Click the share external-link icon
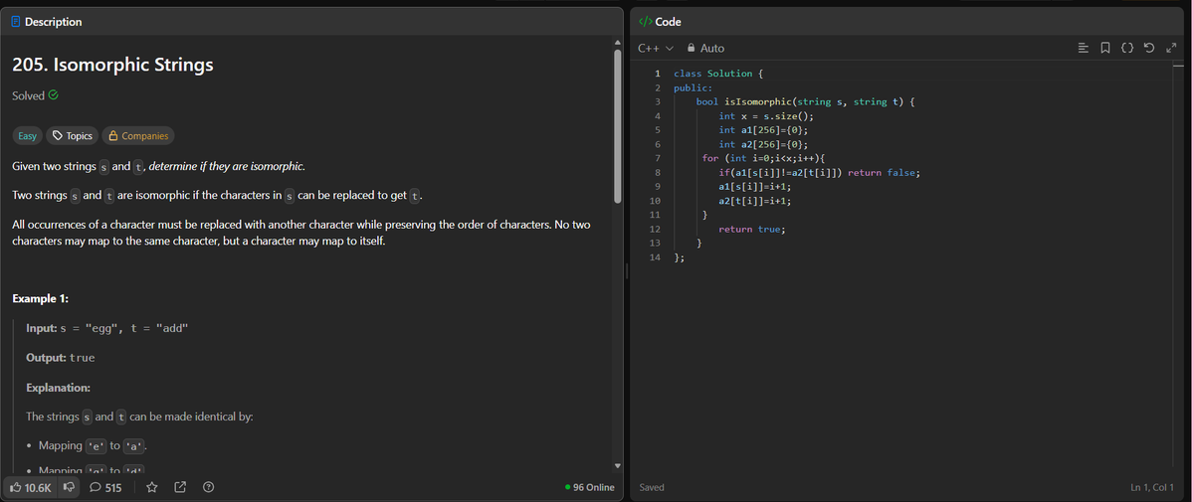The width and height of the screenshot is (1194, 502). point(180,488)
